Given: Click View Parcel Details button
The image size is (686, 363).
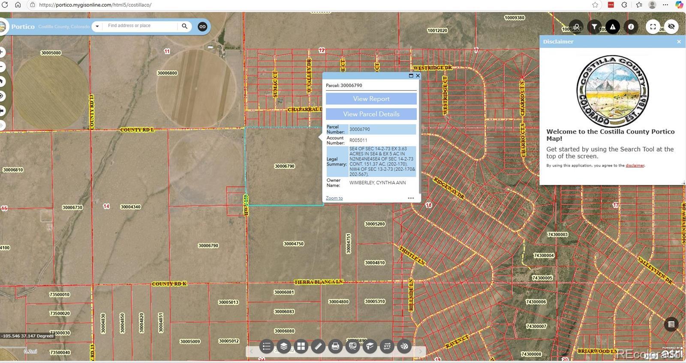Looking at the screenshot, I should tap(371, 114).
